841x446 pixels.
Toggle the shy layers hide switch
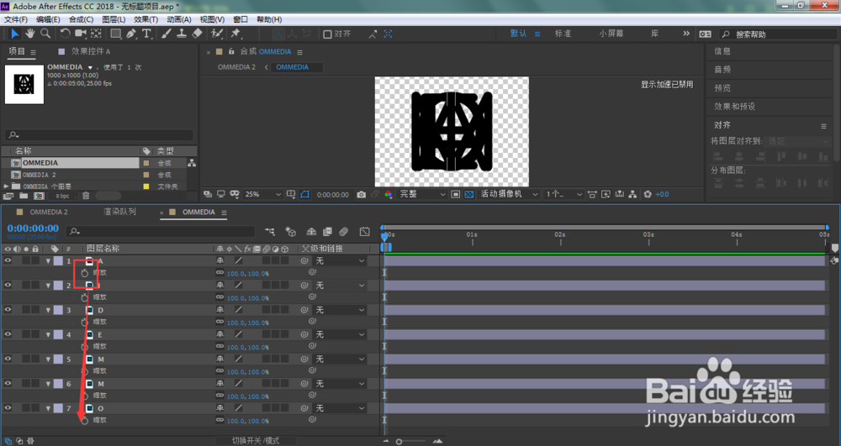pyautogui.click(x=311, y=232)
